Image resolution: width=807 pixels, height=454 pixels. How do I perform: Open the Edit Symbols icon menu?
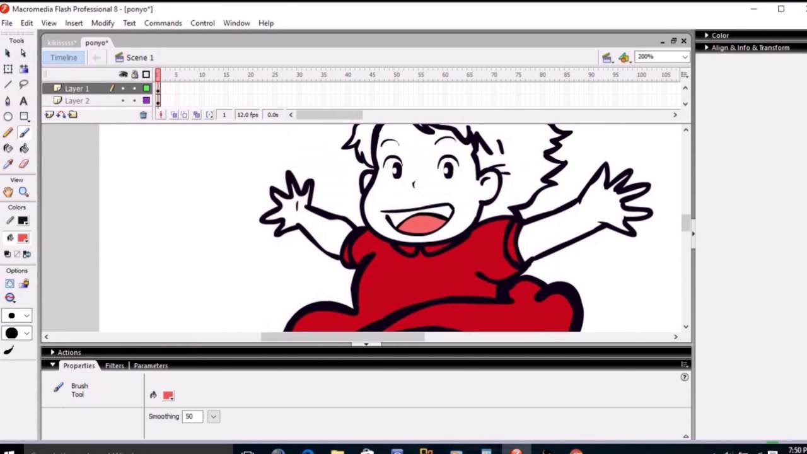click(x=624, y=57)
